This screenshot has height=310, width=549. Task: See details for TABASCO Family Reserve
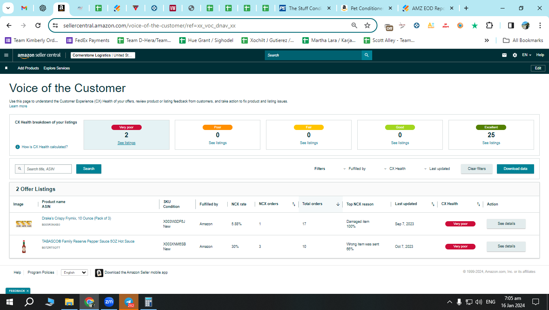pos(506,246)
